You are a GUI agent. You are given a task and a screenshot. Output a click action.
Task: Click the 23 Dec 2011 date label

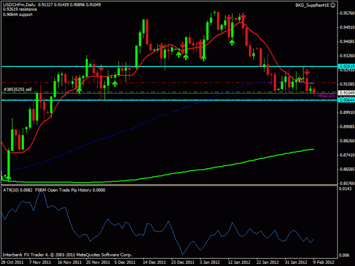[182, 263]
